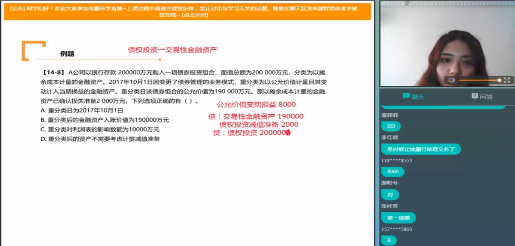This screenshot has height=246, width=515.
Task: Click the '8000' chat message bubble
Action: pos(392,172)
